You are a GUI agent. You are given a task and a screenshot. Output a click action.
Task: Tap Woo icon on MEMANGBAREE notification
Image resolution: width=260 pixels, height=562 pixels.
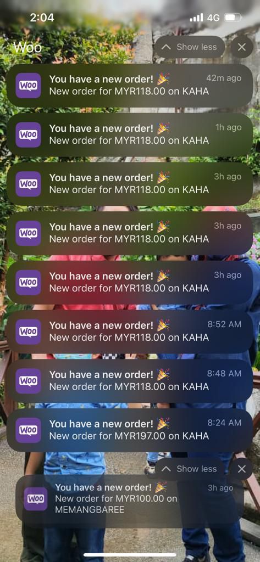36,499
